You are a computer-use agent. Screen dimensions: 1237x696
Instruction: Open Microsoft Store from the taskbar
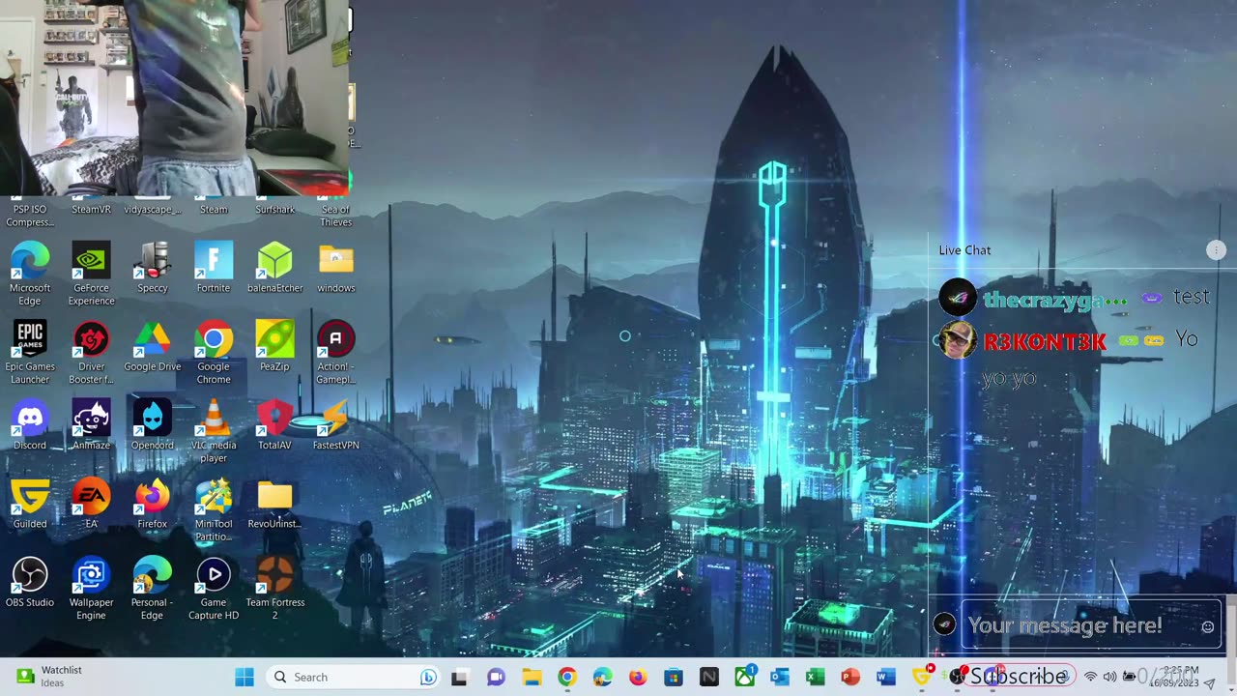coord(674,677)
